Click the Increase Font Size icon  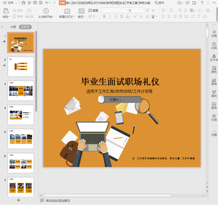[147, 10]
